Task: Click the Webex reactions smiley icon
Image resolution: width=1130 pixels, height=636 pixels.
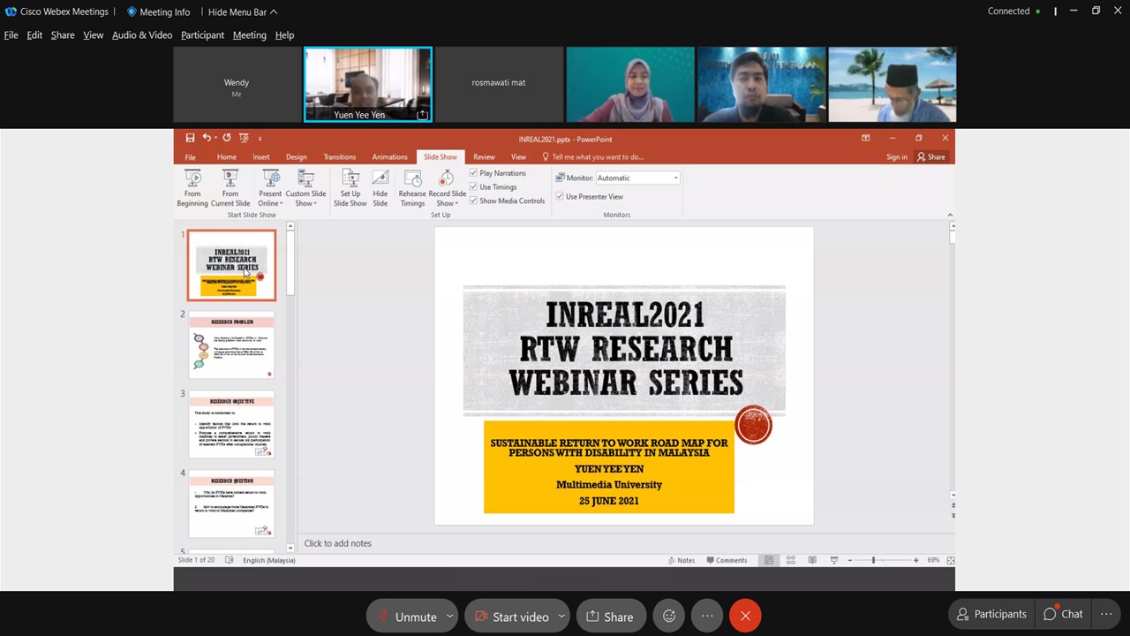Action: click(669, 616)
